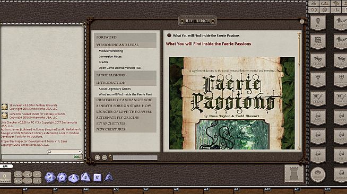Open the Maps sidebar banner
Viewport: 347px width, 194px height.
point(318,41)
